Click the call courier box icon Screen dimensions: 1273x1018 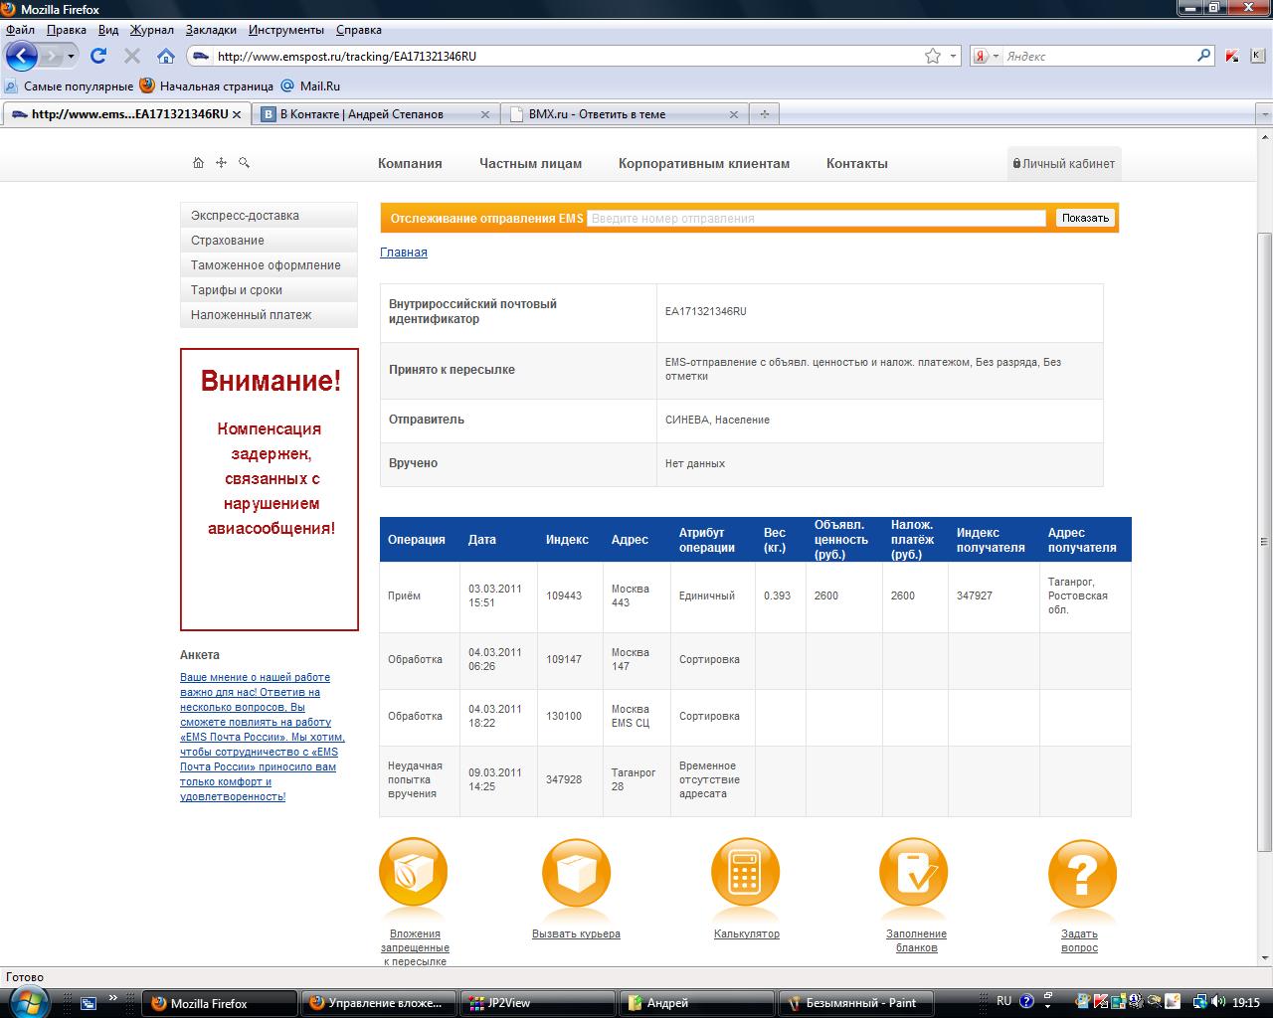tap(576, 873)
